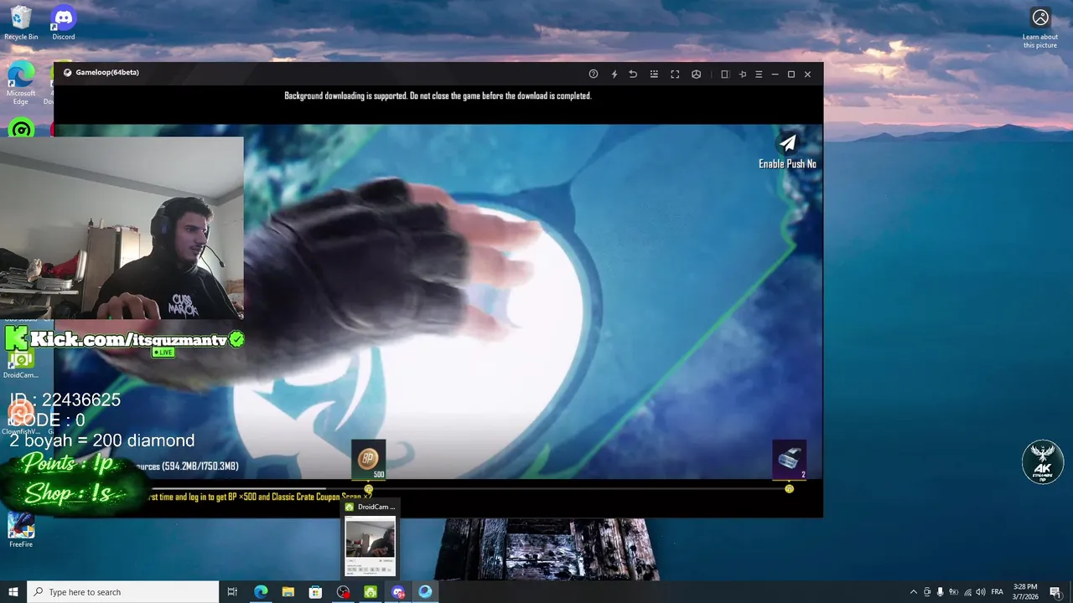The width and height of the screenshot is (1073, 603).
Task: Click the FRA language indicator
Action: click(x=998, y=592)
